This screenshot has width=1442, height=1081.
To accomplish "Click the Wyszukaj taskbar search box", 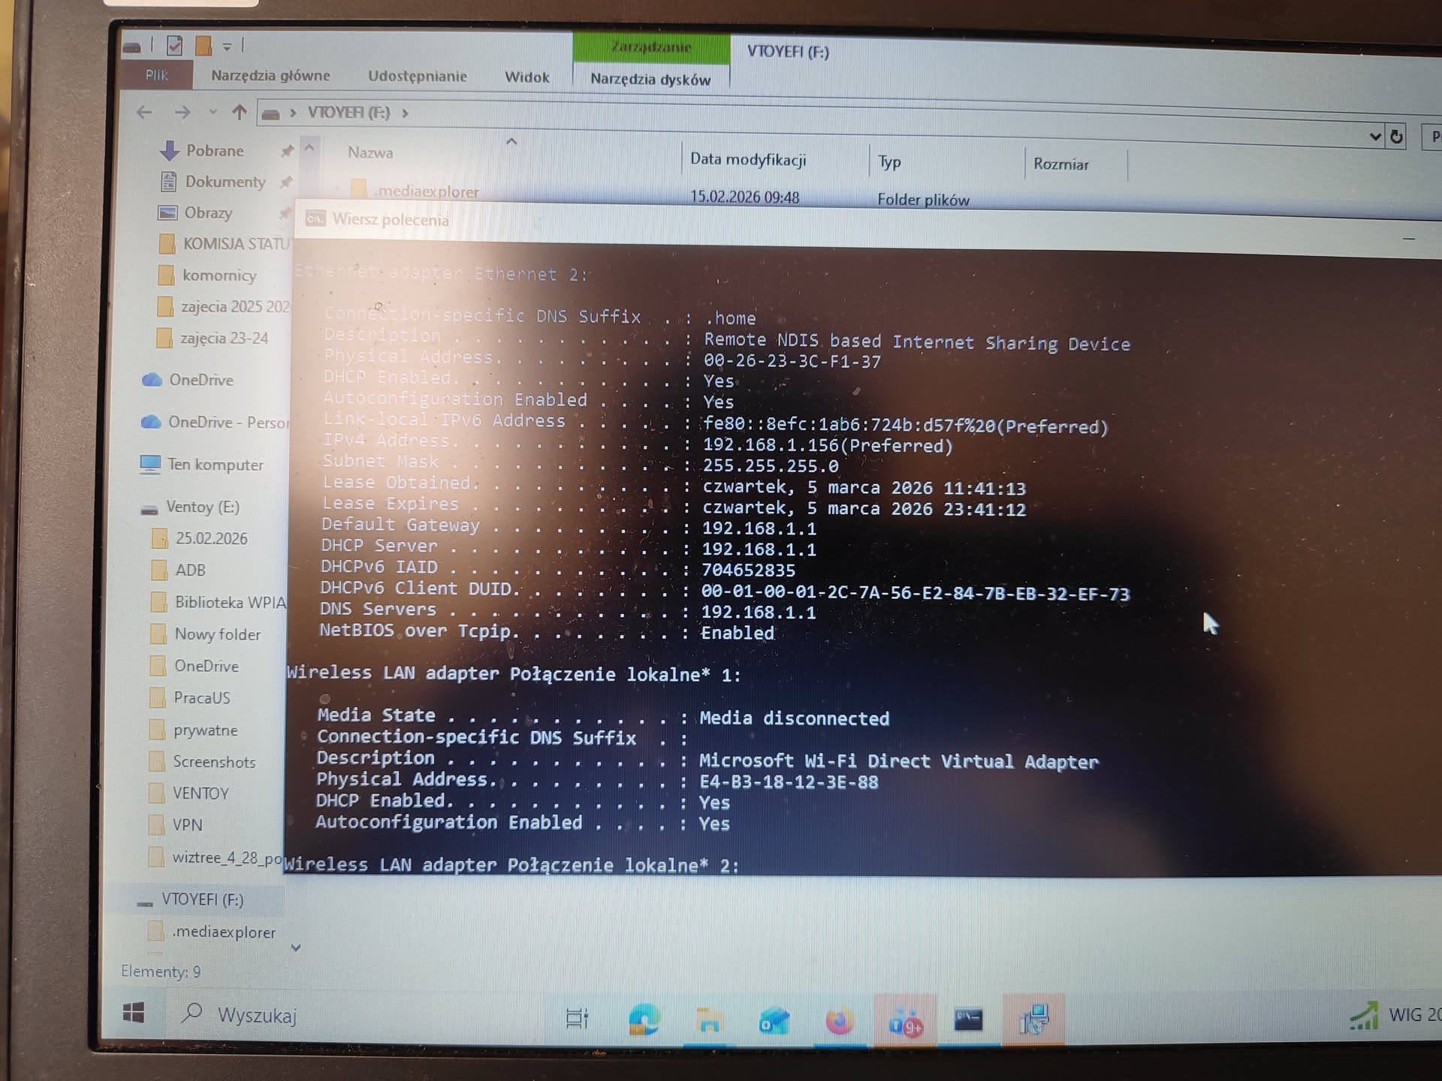I will click(x=257, y=1015).
